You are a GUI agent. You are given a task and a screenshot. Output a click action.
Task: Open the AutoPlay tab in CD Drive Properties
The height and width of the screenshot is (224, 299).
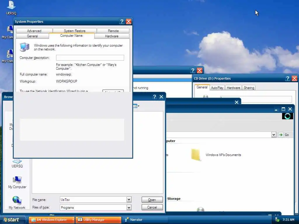(217, 87)
